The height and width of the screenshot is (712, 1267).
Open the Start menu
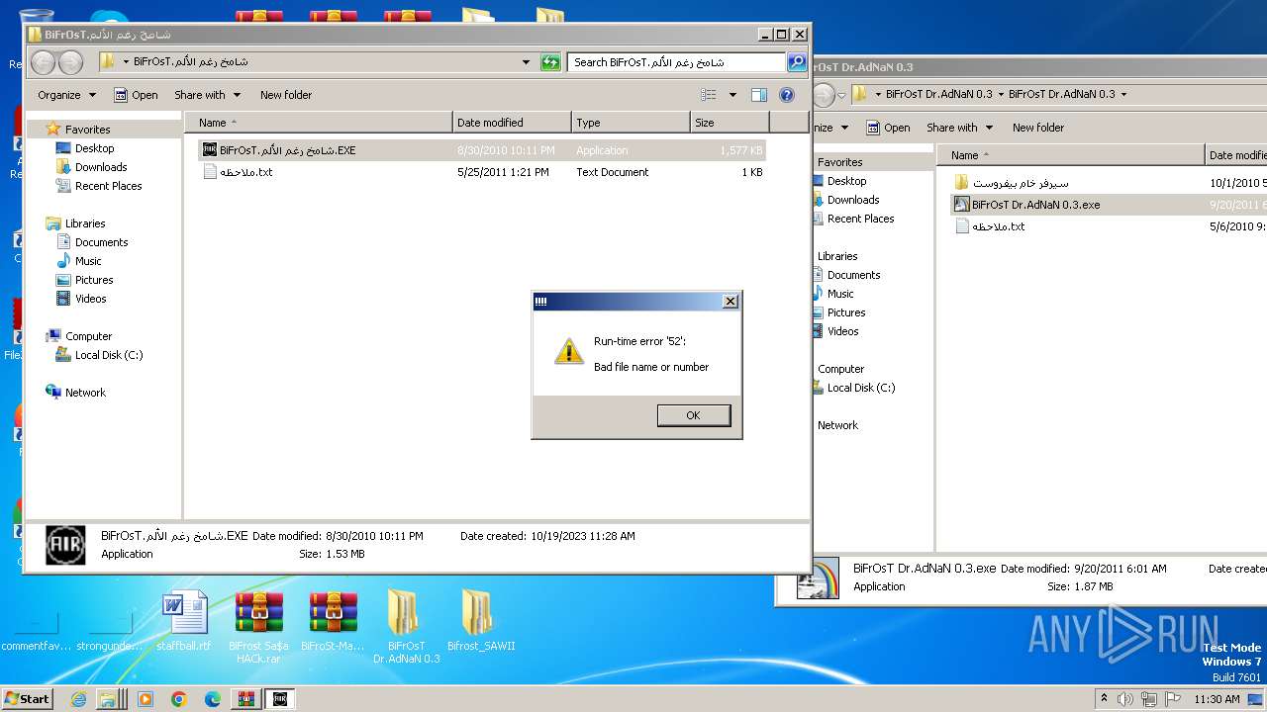(27, 698)
